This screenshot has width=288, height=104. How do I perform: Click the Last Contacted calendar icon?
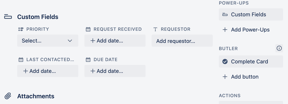point(21,60)
